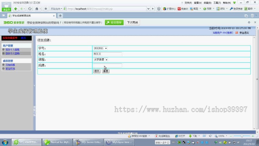The height and width of the screenshot is (146, 259).
Task: Go to the browser home page icon
Action: [x=37, y=9]
